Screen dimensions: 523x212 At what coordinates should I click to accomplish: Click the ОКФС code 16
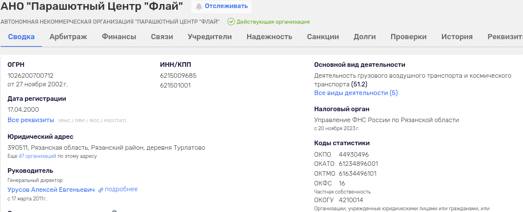tap(342, 183)
